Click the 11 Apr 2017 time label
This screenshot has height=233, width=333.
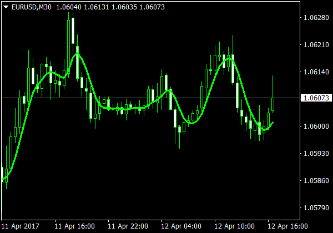point(20,226)
